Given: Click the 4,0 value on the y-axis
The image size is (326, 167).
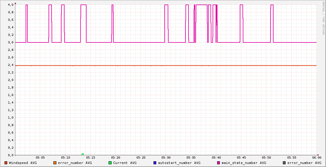Looking at the screenshot, I should [11, 5].
